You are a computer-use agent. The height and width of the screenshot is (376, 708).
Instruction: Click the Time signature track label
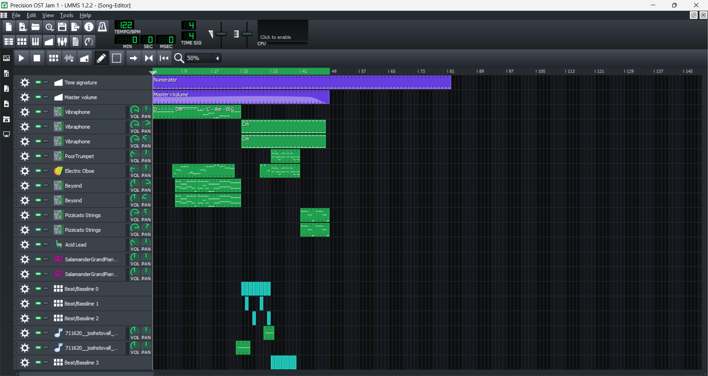80,83
